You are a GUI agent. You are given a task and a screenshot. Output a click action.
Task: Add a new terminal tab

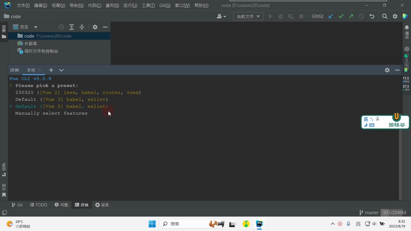click(51, 70)
